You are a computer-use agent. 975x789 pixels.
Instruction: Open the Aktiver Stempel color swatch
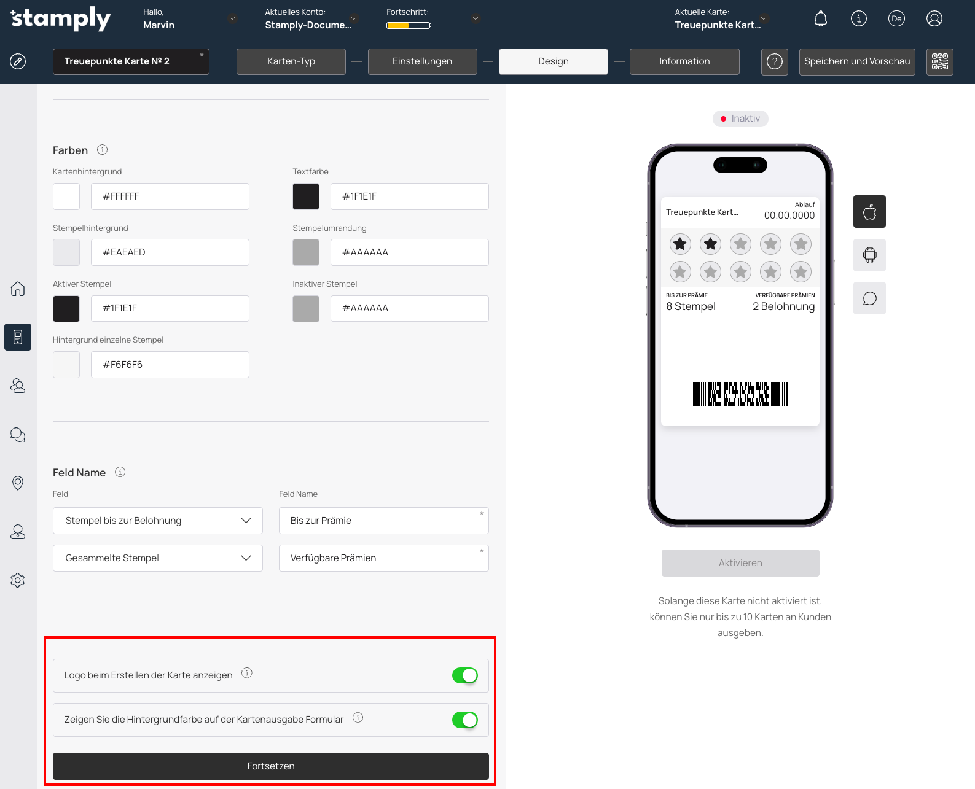pos(66,308)
